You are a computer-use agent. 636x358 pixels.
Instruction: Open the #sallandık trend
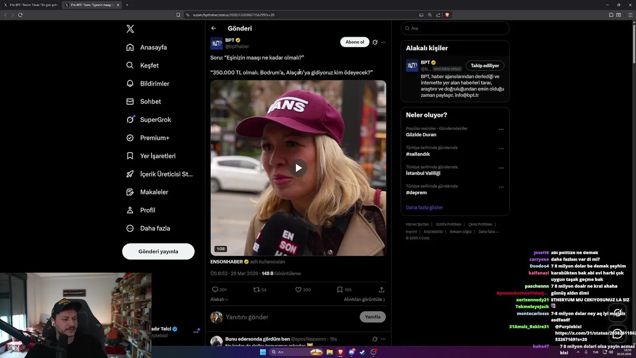click(418, 154)
